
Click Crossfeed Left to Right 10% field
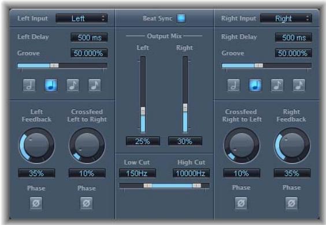[87, 173]
